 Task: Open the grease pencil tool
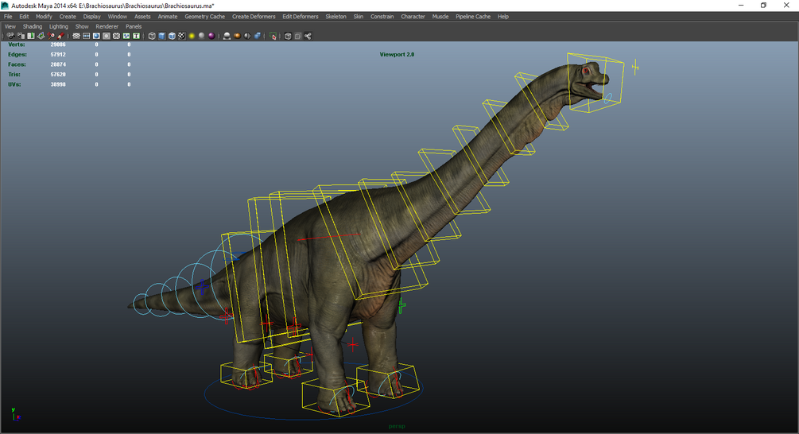[61, 37]
